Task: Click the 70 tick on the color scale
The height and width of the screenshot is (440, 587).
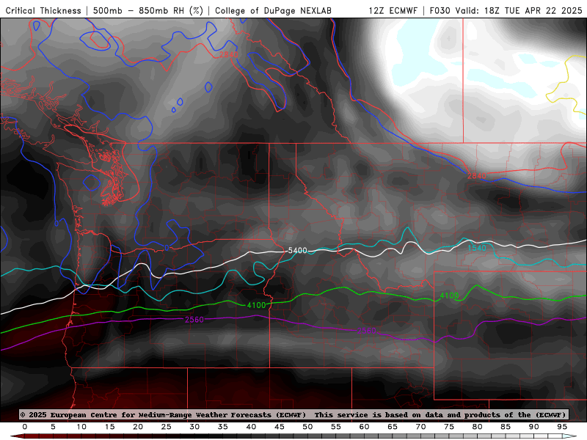Action: pos(420,427)
